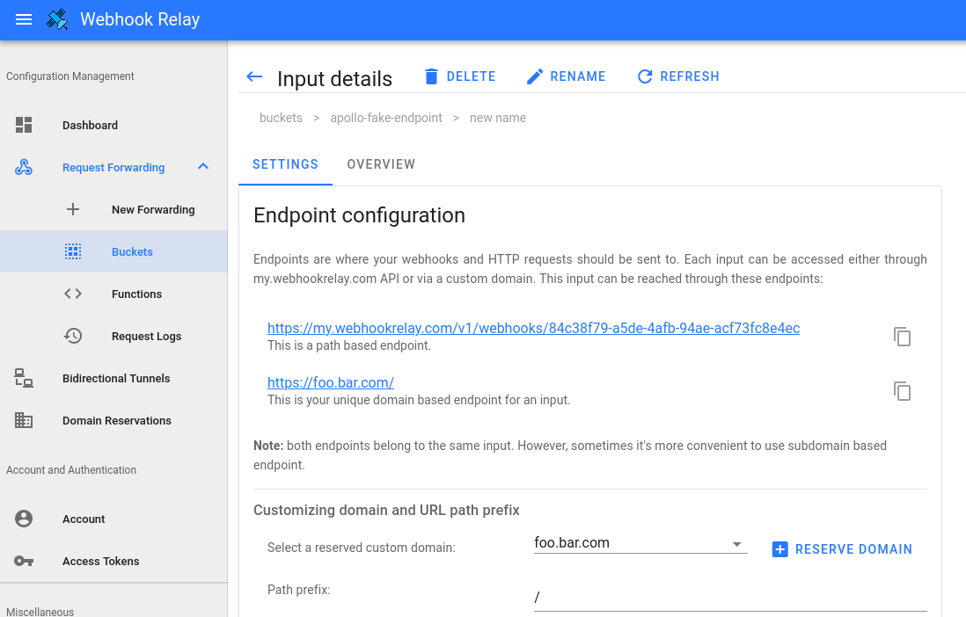Open the hamburger navigation menu

coord(23,19)
